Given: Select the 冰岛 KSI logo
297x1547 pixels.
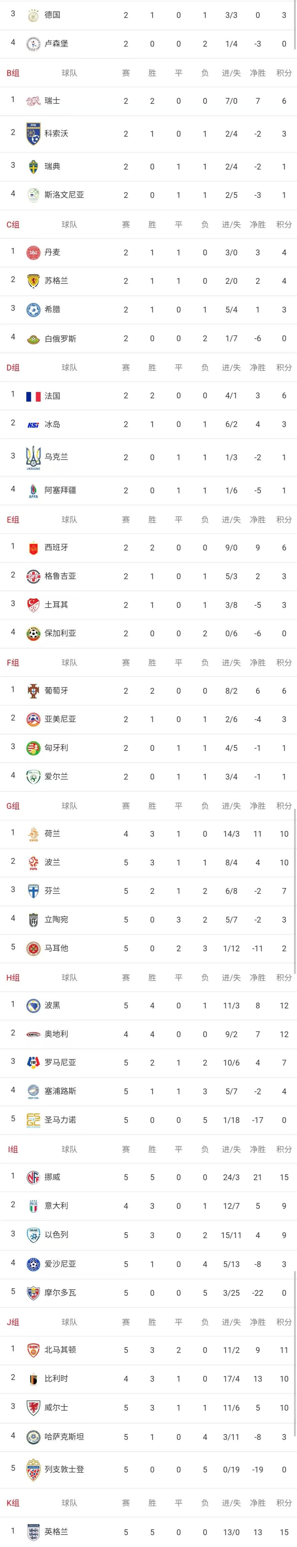Looking at the screenshot, I should (34, 425).
